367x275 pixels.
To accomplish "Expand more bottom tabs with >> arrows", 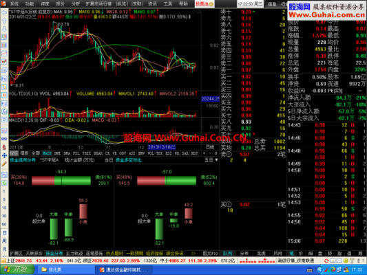I will 193,254.
